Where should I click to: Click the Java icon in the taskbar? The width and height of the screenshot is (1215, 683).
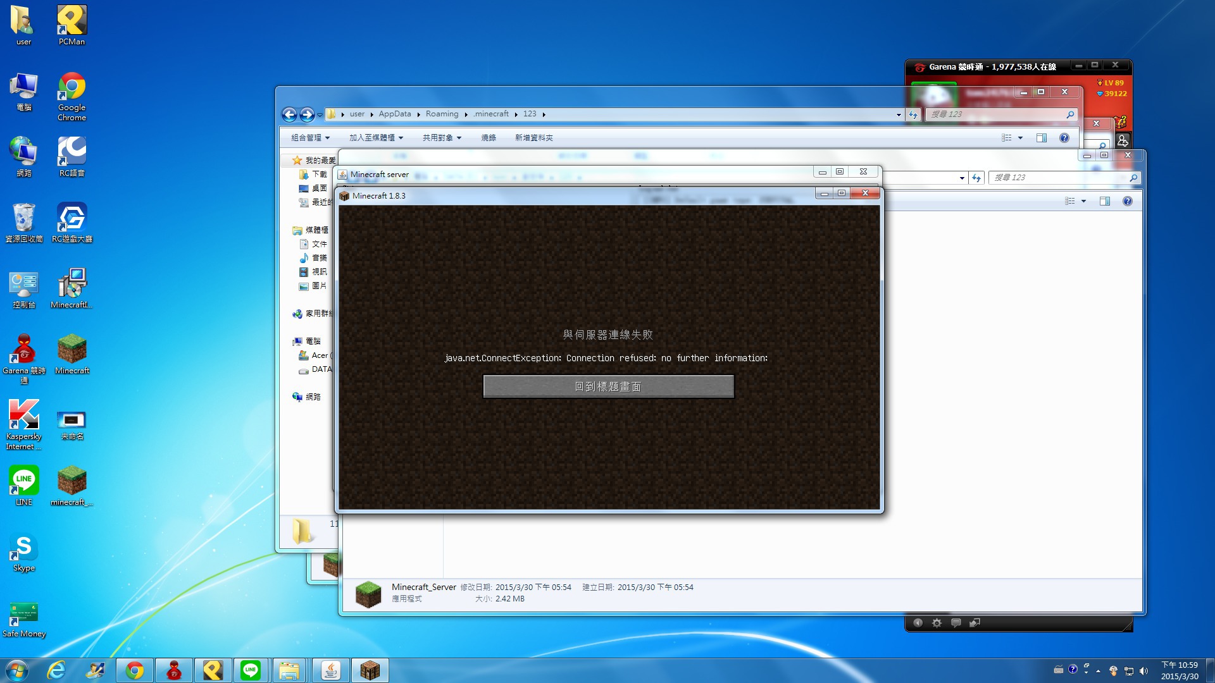pyautogui.click(x=330, y=670)
